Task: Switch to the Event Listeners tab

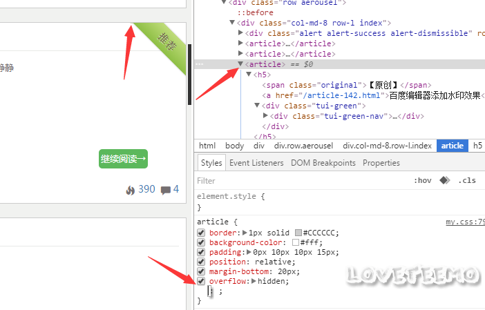Action: [x=256, y=163]
